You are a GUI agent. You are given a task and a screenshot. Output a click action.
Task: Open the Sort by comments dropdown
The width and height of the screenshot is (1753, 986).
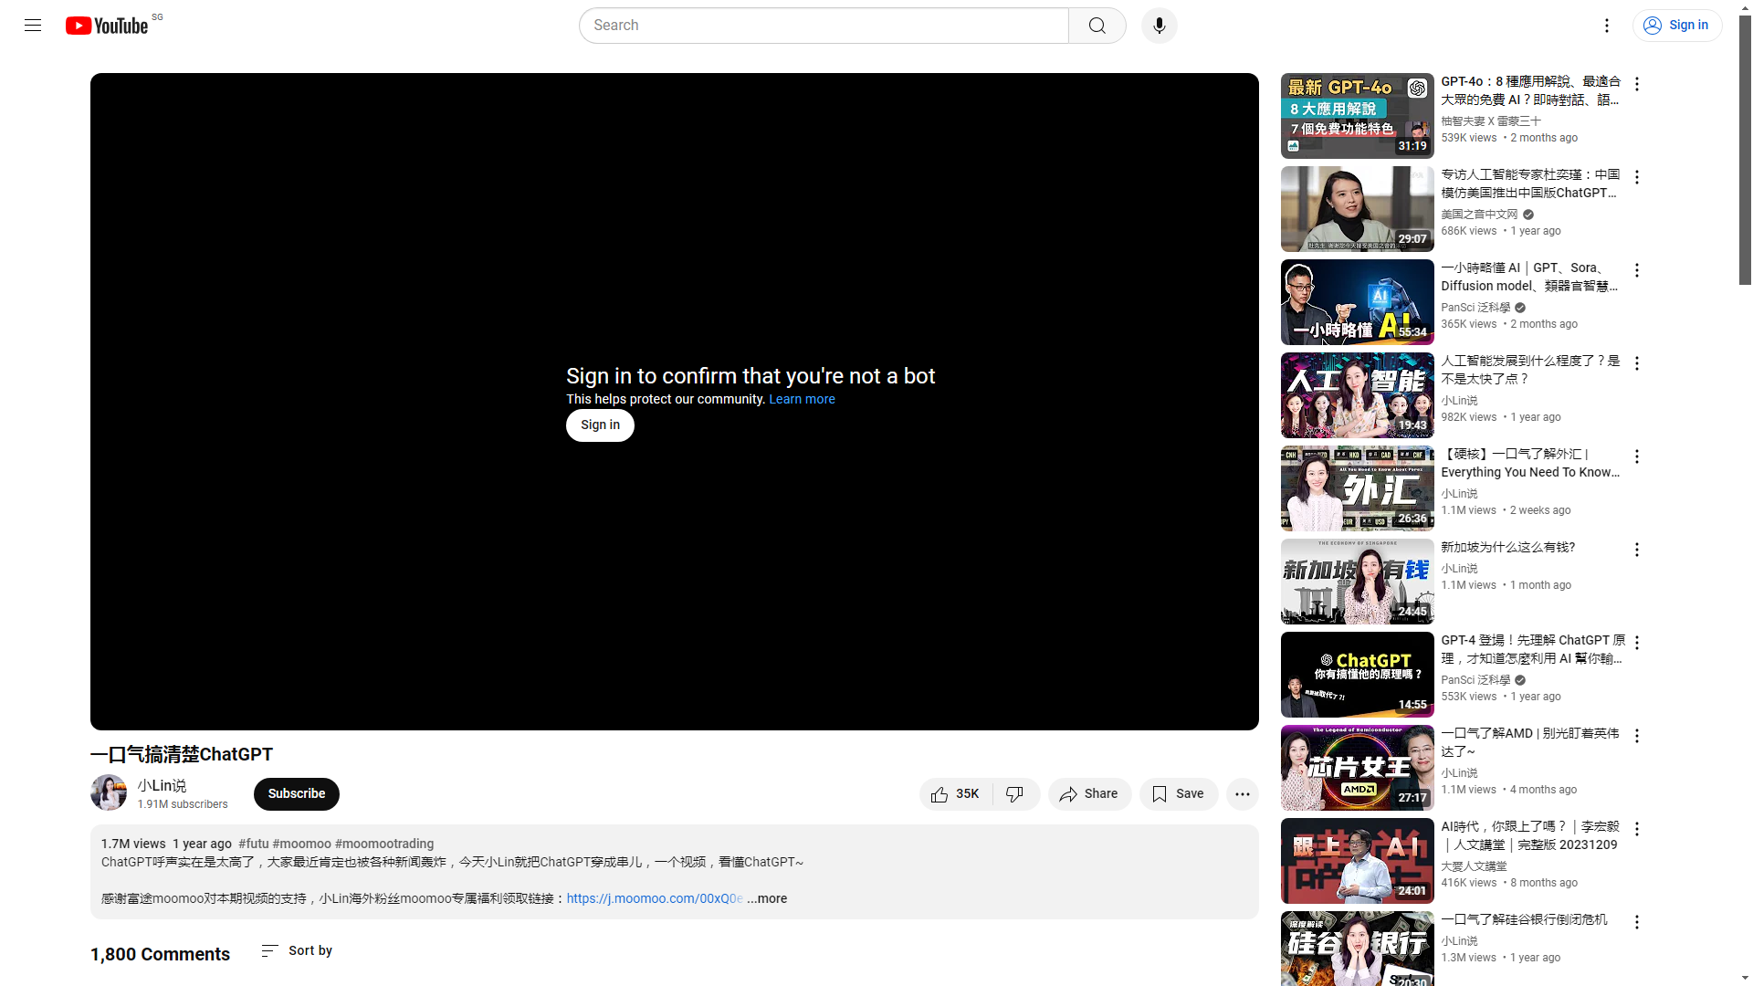pyautogui.click(x=297, y=950)
